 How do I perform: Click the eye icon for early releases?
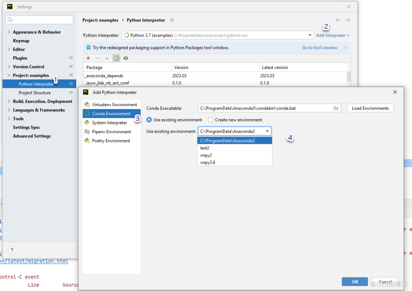[125, 58]
